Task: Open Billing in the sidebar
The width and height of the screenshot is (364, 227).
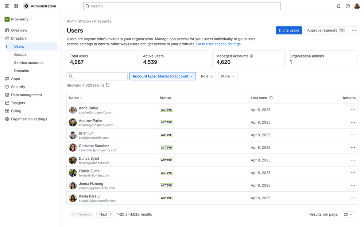Action: coord(16,111)
